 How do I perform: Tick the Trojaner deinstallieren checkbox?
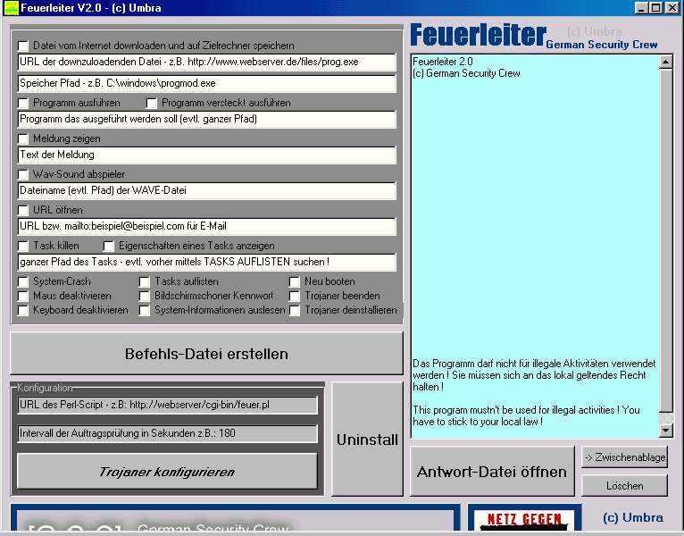(295, 310)
